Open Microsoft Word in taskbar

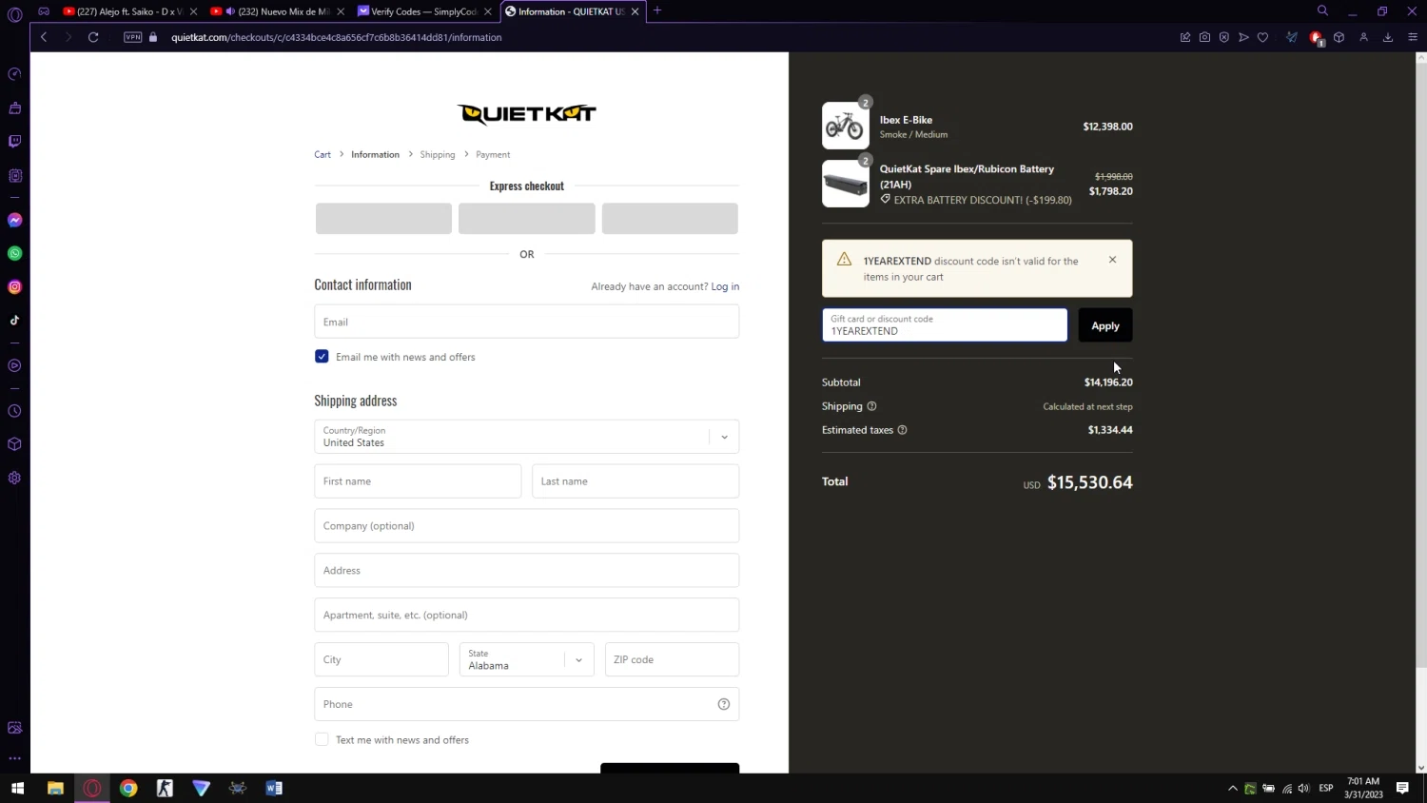274,788
